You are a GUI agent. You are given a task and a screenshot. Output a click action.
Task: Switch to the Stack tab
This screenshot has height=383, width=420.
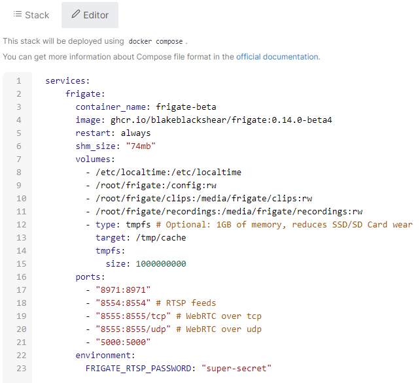pos(31,15)
